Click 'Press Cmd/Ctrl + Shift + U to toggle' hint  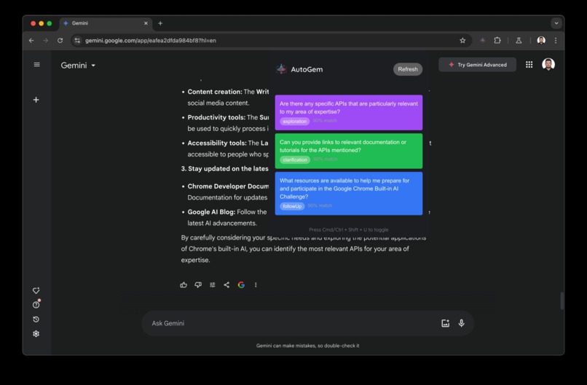(349, 230)
